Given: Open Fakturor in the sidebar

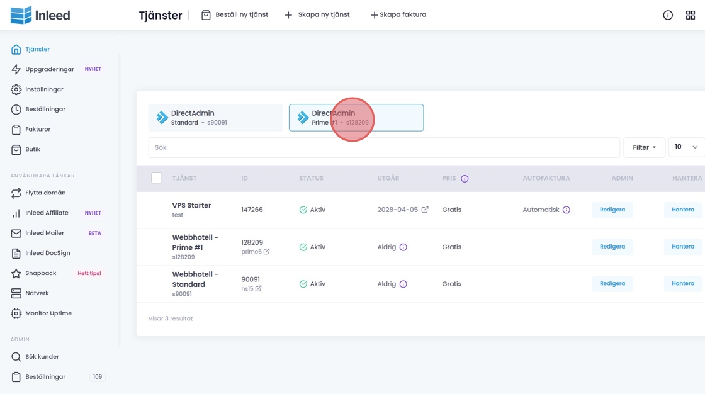Looking at the screenshot, I should [38, 129].
